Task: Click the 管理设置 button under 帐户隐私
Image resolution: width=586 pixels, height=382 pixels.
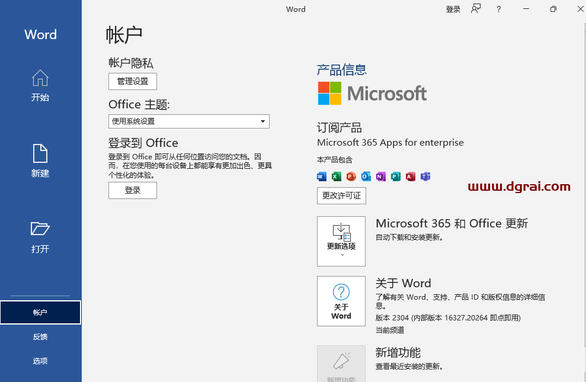Action: (x=133, y=81)
